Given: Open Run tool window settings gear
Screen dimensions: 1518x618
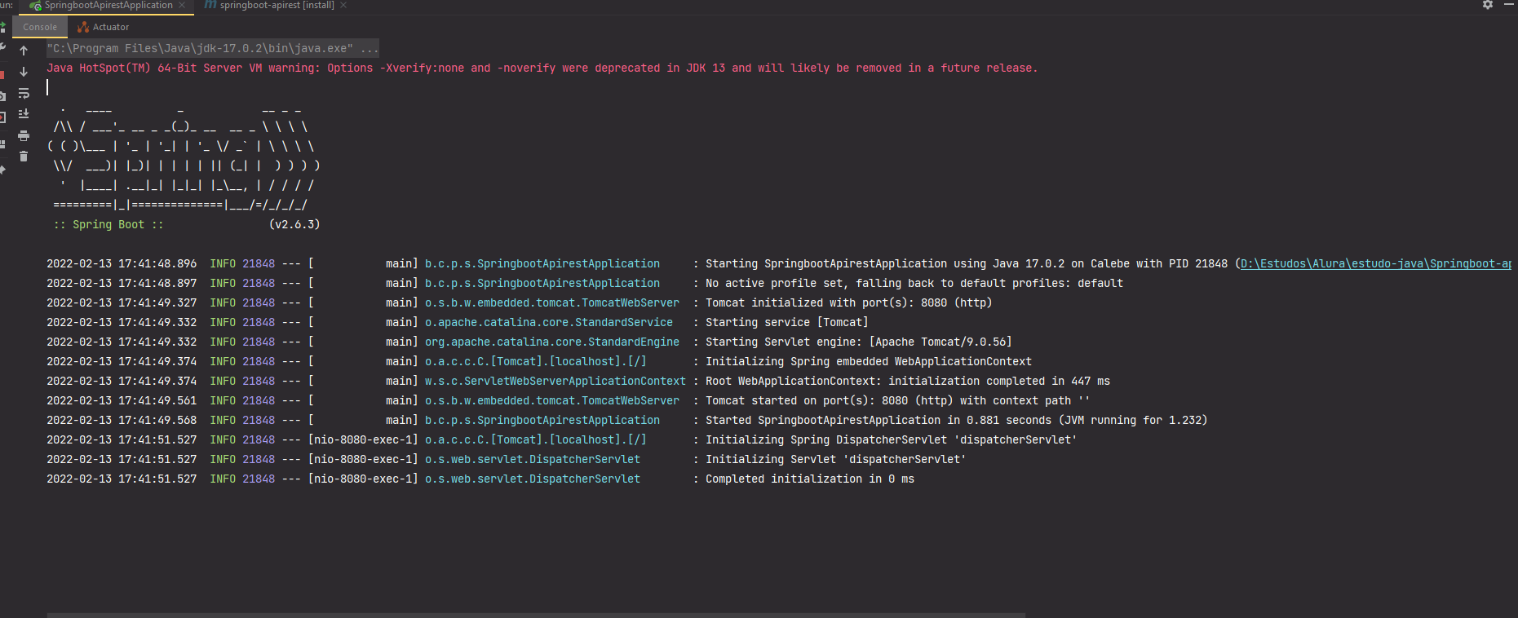Looking at the screenshot, I should pos(1488,5).
